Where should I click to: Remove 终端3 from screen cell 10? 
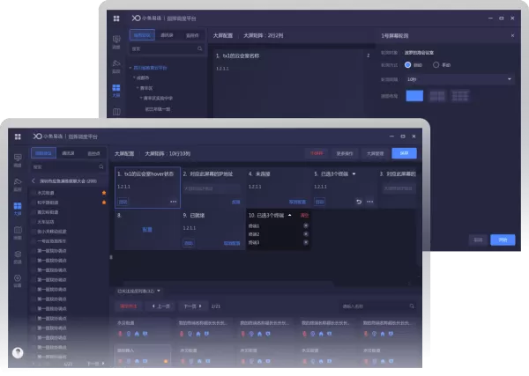point(306,242)
